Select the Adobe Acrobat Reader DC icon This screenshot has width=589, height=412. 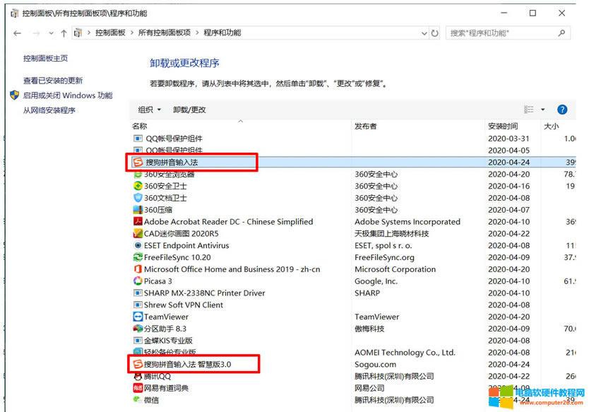coord(138,222)
